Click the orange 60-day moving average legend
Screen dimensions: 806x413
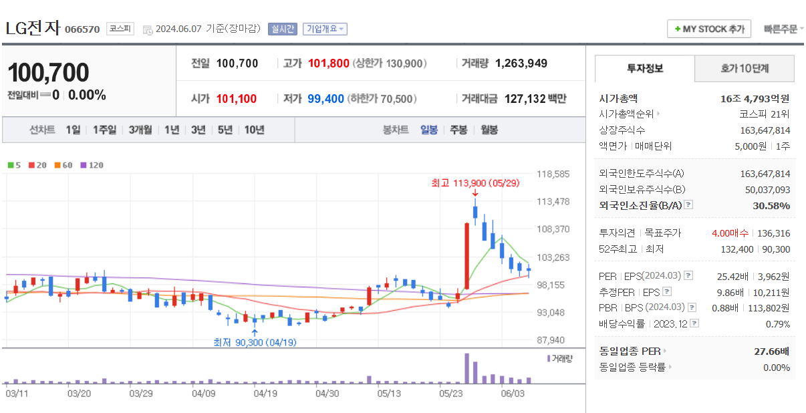[63, 165]
